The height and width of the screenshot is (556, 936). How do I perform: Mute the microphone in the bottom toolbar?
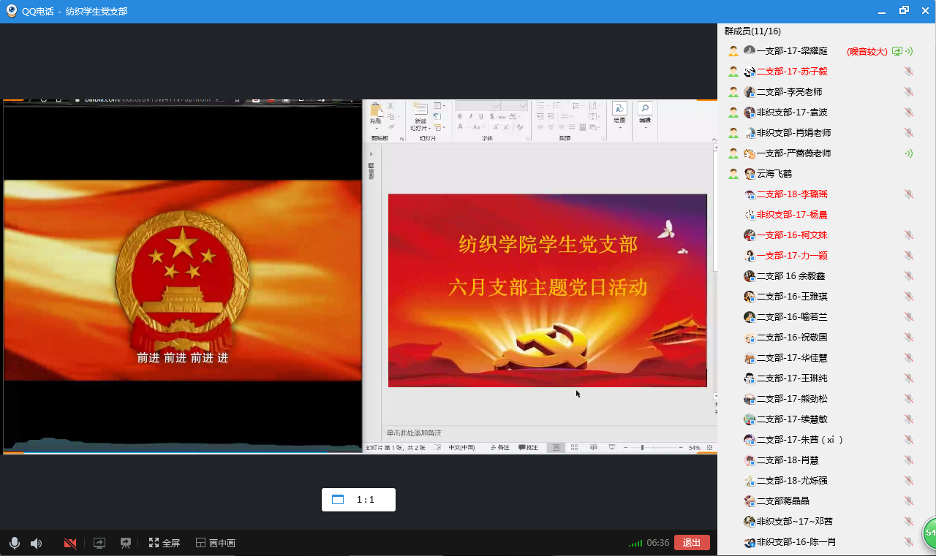[x=14, y=543]
